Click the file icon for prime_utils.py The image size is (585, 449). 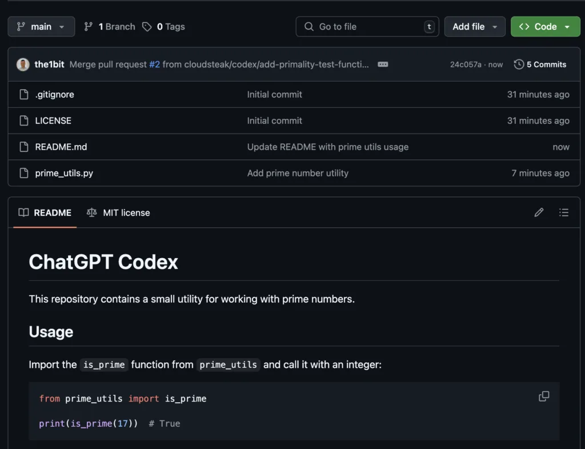tap(24, 173)
